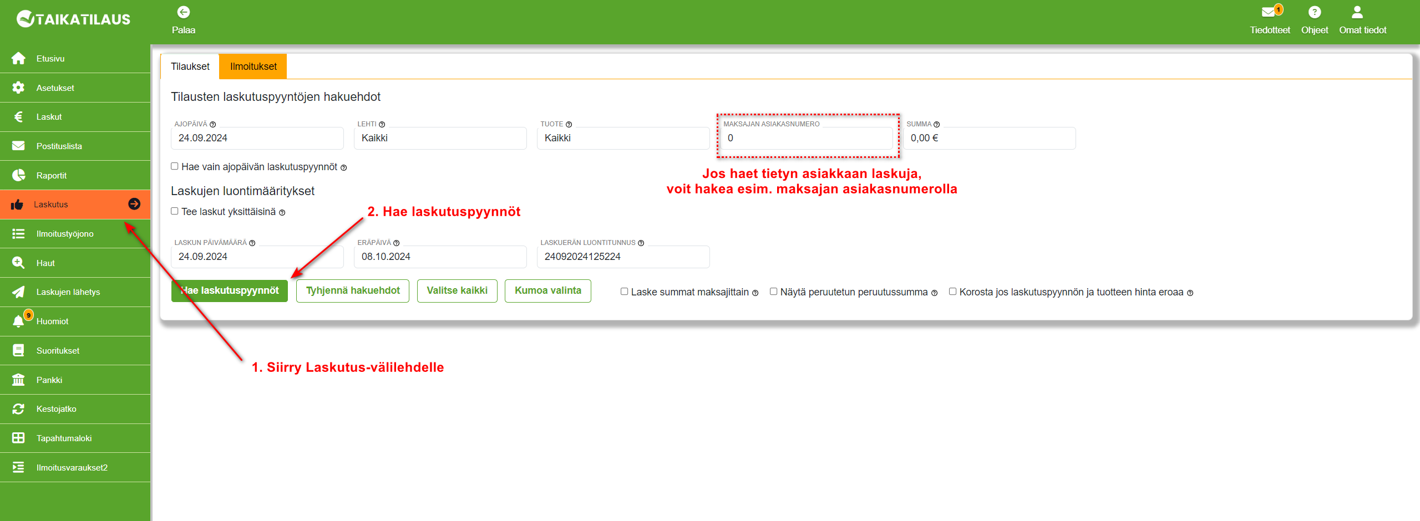Toggle Korosta jos laskutuspyynnön hinta eroaa checkbox
This screenshot has height=521, width=1420.
click(953, 292)
